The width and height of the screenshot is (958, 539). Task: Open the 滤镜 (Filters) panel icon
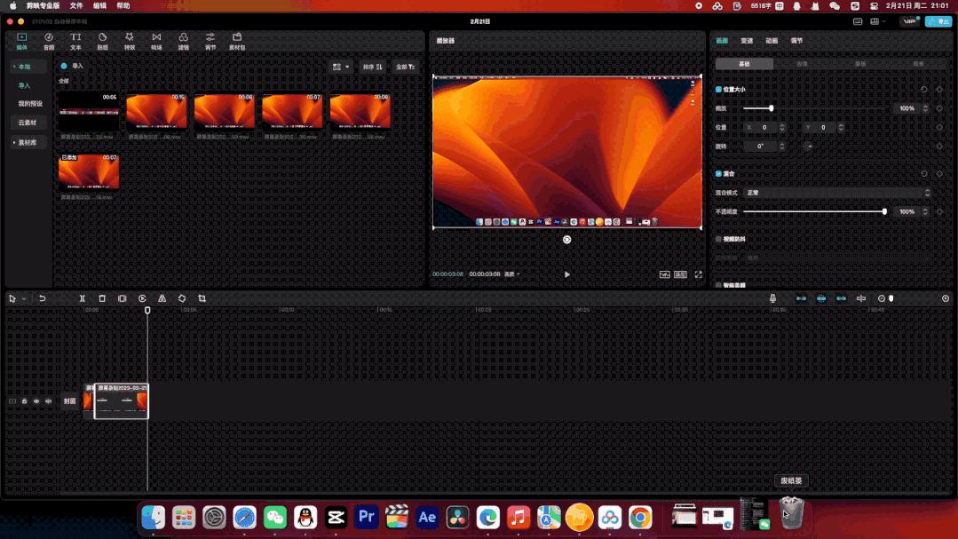(x=183, y=41)
